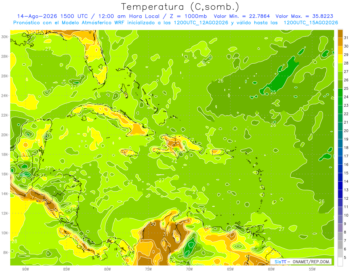Click the 14N latitude axis label
Image resolution: width=354 pixels, height=273 pixels.
5,193
